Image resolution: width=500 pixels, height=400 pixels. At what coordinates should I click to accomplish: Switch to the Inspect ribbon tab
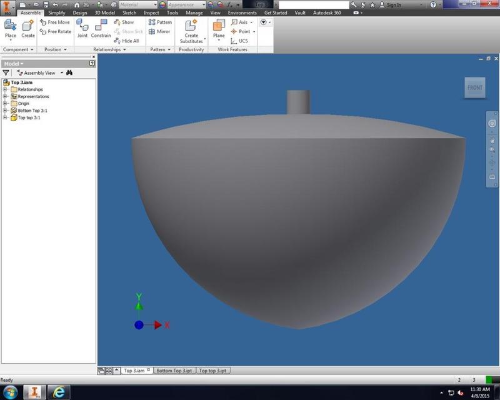pos(151,12)
